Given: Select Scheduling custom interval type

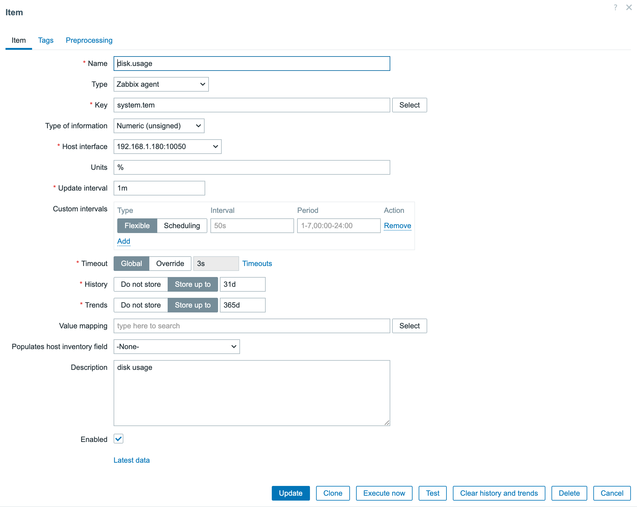Looking at the screenshot, I should [x=182, y=226].
